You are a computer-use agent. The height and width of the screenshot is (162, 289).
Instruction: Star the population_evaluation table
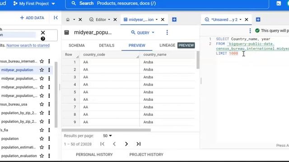click(42, 156)
